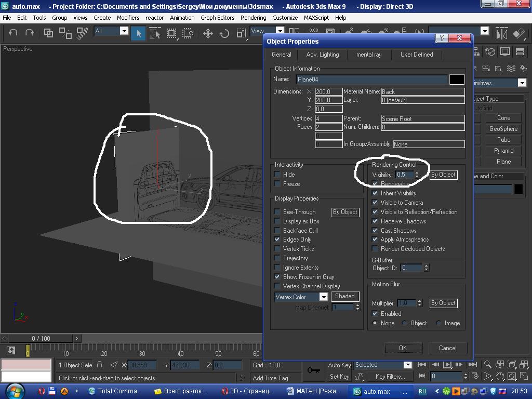Select the Object motion blur radio button
The width and height of the screenshot is (532, 399).
click(x=405, y=323)
